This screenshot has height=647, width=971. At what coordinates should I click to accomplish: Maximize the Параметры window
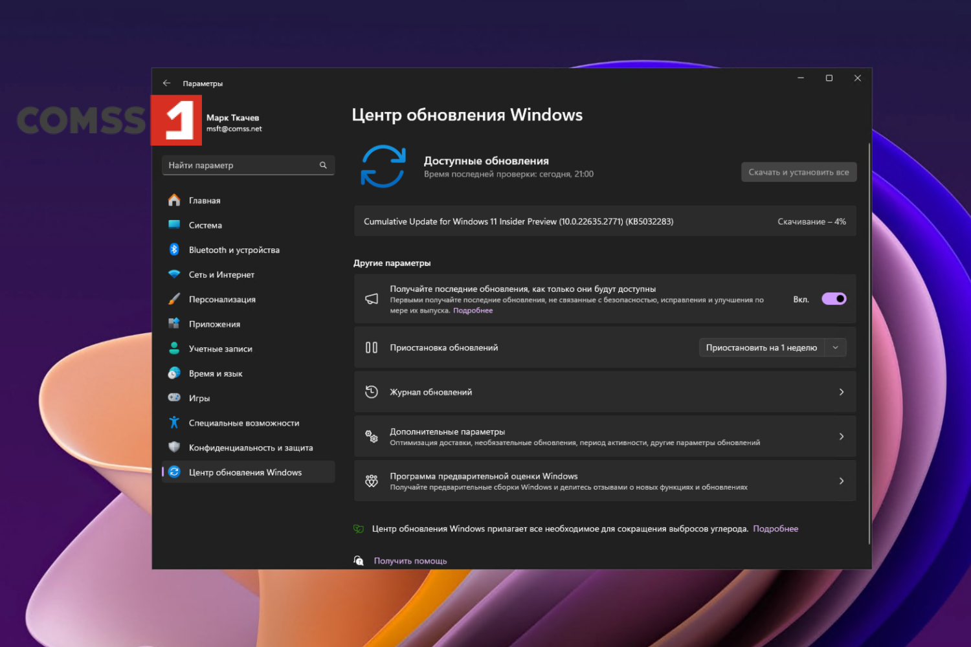[829, 78]
